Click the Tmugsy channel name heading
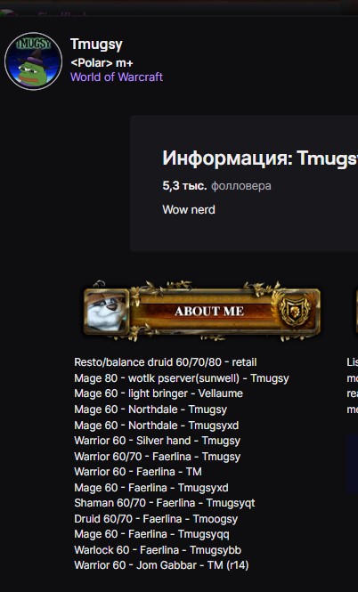This screenshot has width=358, height=592. coord(96,45)
